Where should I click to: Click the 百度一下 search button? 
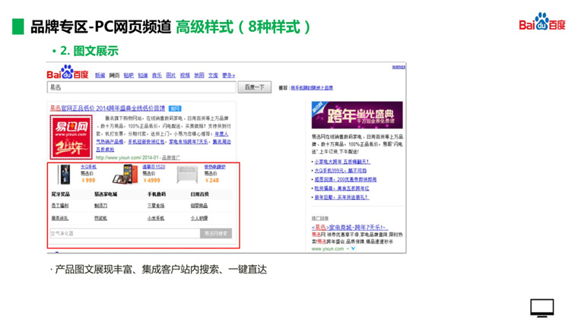coord(254,87)
